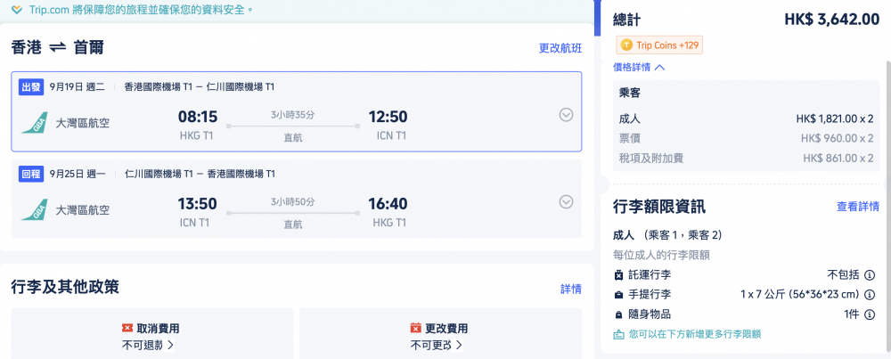Expand the 出發 departure flight details chevron
The image size is (891, 359).
coord(566,115)
